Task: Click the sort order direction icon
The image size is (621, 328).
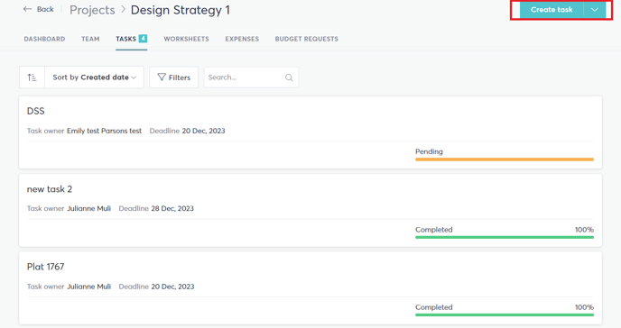Action: (32, 77)
